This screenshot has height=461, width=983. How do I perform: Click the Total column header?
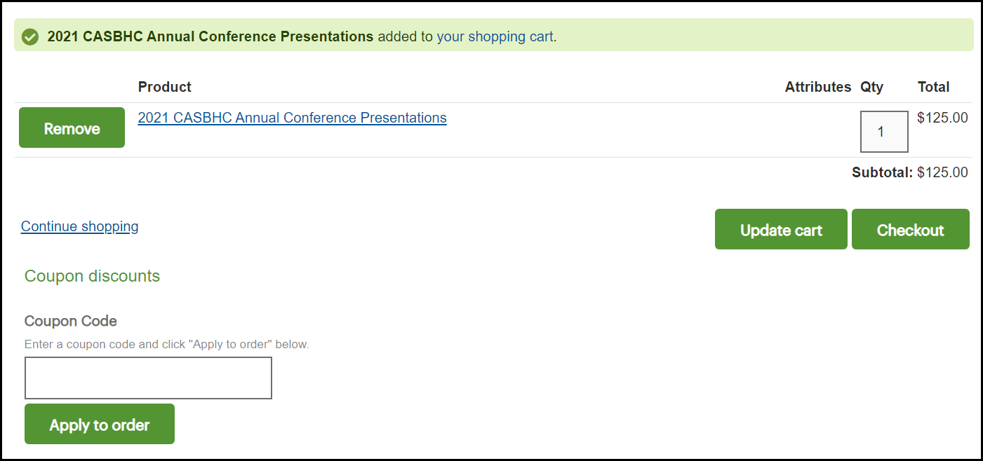[x=933, y=86]
